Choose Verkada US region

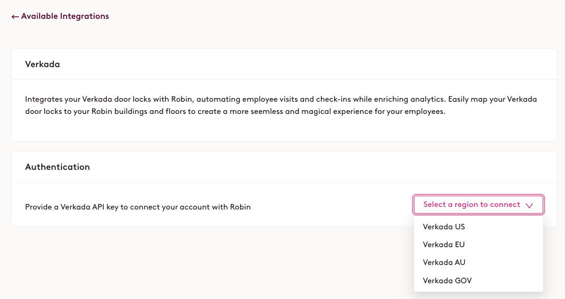pyautogui.click(x=478, y=227)
